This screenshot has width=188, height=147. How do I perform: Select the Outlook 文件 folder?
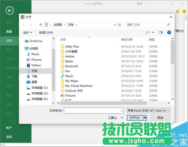pos(72,91)
